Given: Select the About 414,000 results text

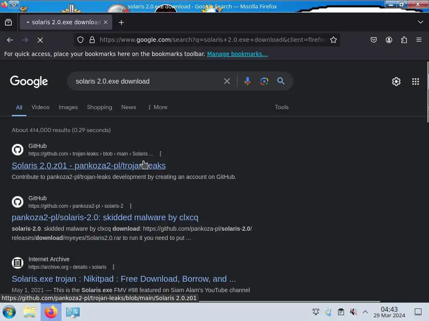Looking at the screenshot, I should point(61,130).
